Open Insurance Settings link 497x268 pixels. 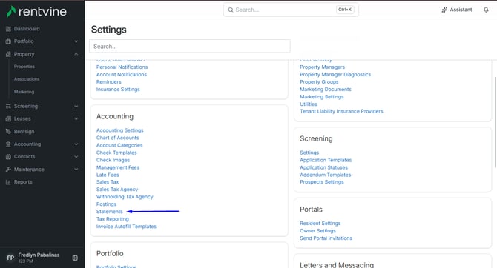pos(118,90)
